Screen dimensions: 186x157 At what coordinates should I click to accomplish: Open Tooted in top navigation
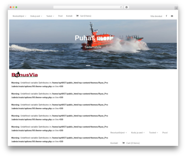coord(49,16)
